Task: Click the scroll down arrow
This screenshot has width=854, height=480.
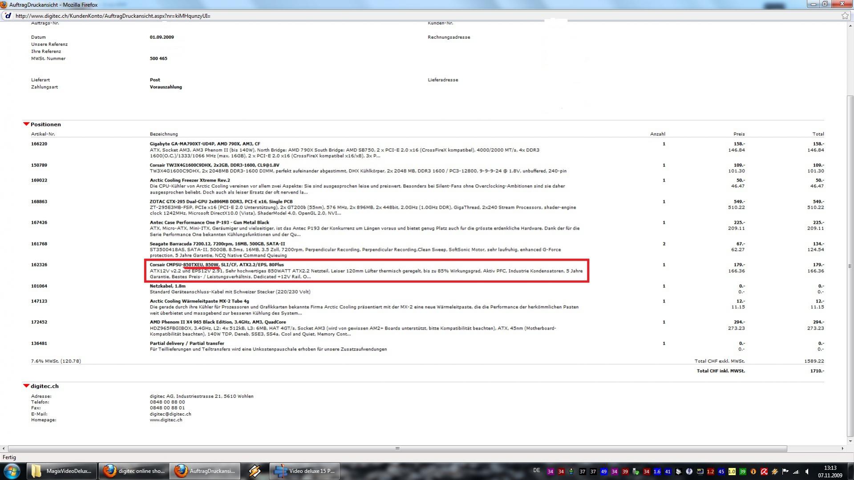Action: (850, 441)
